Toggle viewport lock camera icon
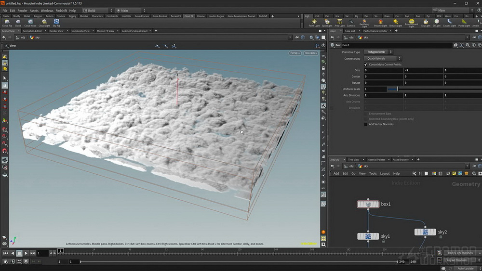Image resolution: width=482 pixels, height=271 pixels. point(323,68)
